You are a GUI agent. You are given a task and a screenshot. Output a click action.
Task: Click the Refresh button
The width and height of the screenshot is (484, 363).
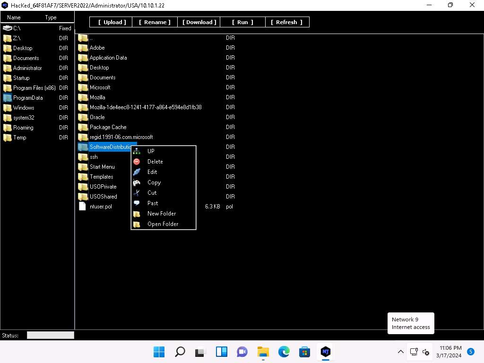(x=287, y=22)
